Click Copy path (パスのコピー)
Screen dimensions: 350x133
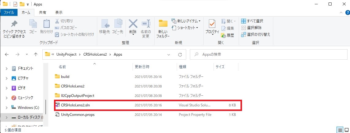[66, 28]
